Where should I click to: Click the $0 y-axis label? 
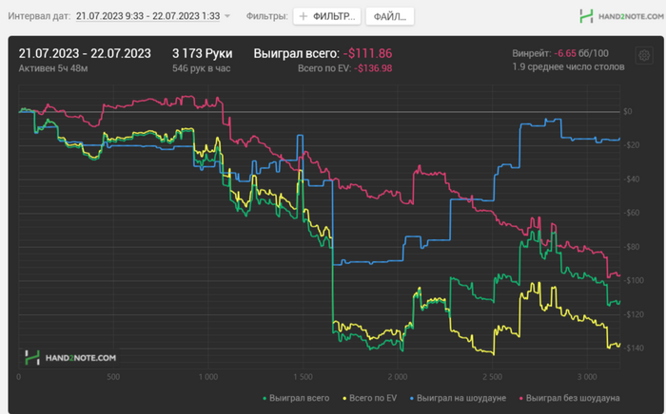click(627, 111)
